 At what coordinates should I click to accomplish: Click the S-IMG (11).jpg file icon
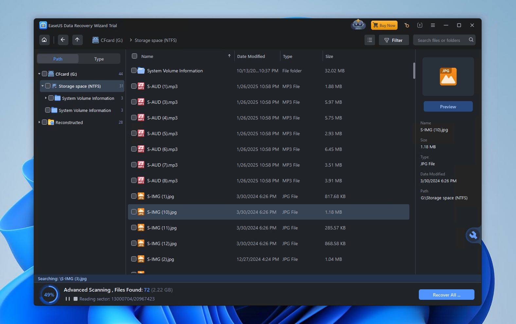tap(141, 228)
